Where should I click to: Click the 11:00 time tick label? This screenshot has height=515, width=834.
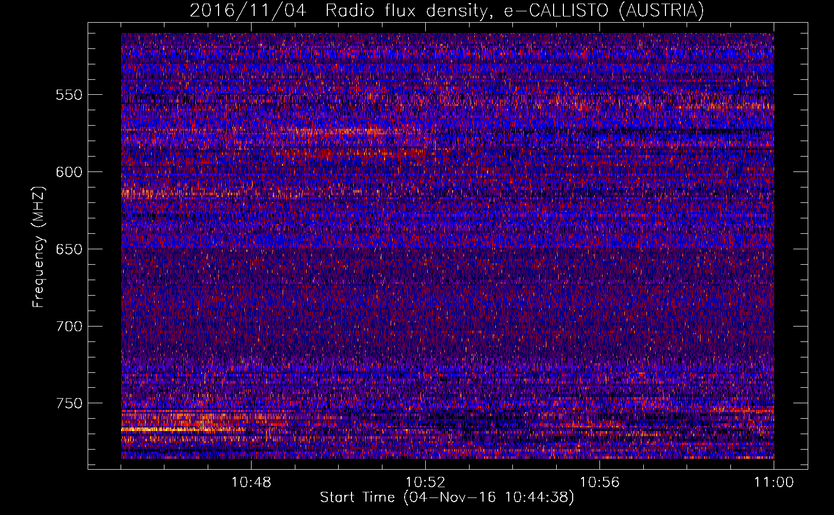coord(774,482)
